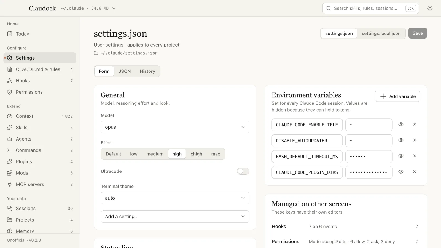The image size is (441, 248).
Task: Click the Context gauge icon
Action: coord(10,116)
